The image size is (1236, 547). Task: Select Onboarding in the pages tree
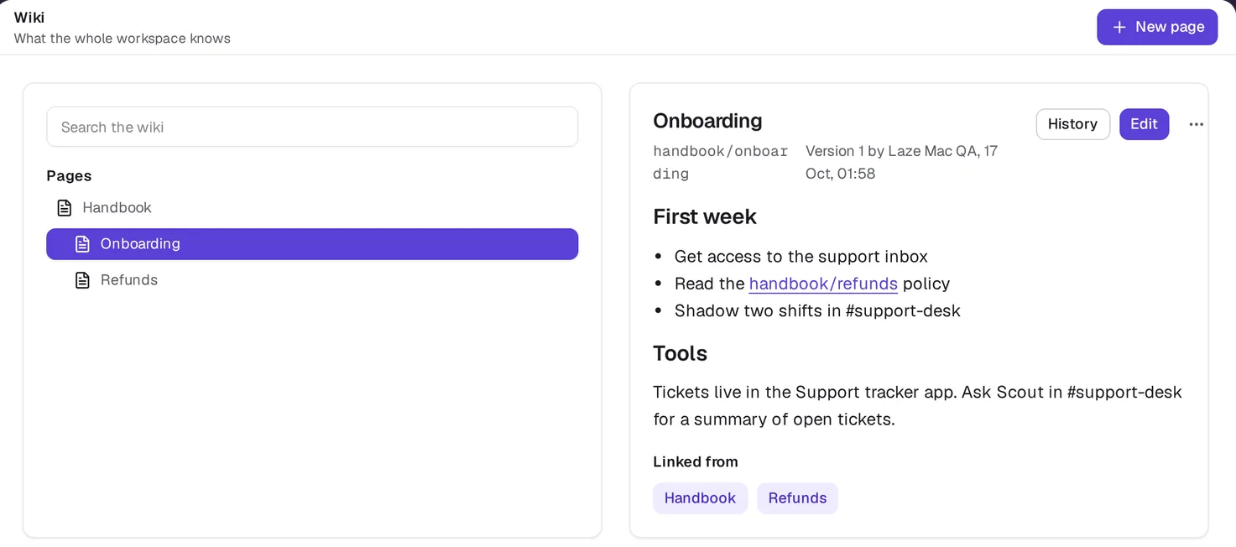(312, 244)
